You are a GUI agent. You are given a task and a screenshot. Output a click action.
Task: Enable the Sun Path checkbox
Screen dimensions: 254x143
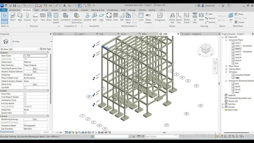(25, 87)
